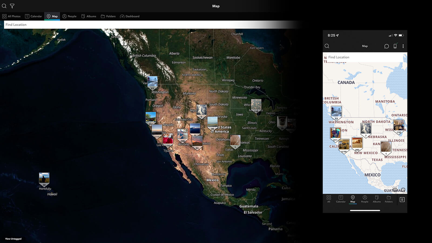Viewport: 432px width, 243px height.
Task: Open the Washington photo pin with 53 photos
Action: tap(153, 82)
